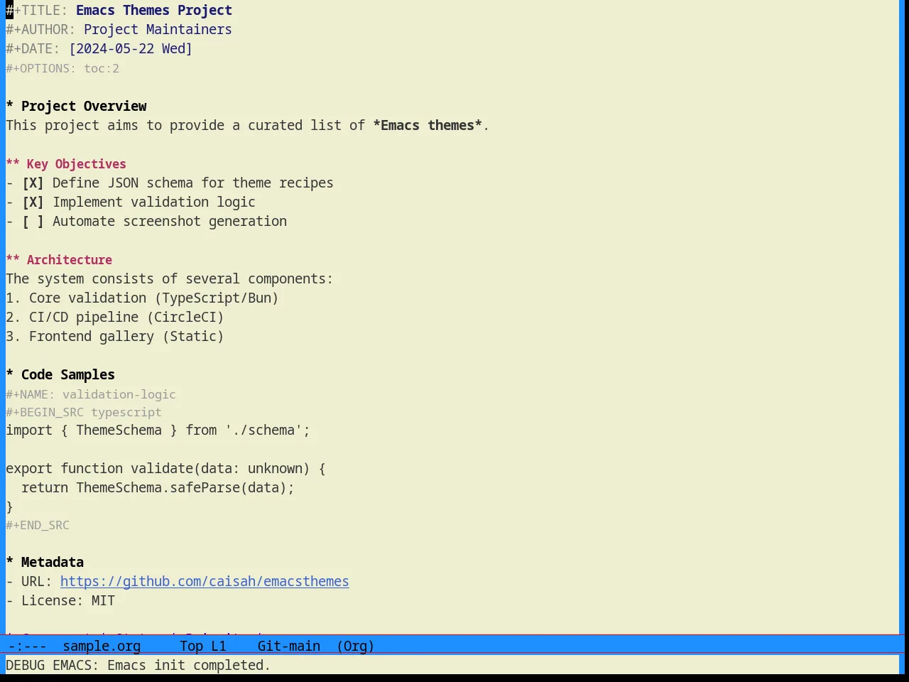
Task: Click the author value Project Maintainers
Action: (x=158, y=30)
